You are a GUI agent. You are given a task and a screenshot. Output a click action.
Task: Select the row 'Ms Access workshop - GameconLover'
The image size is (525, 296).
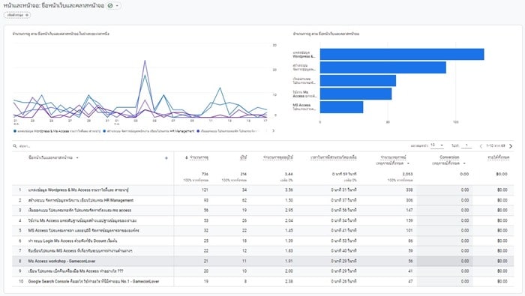262,261
